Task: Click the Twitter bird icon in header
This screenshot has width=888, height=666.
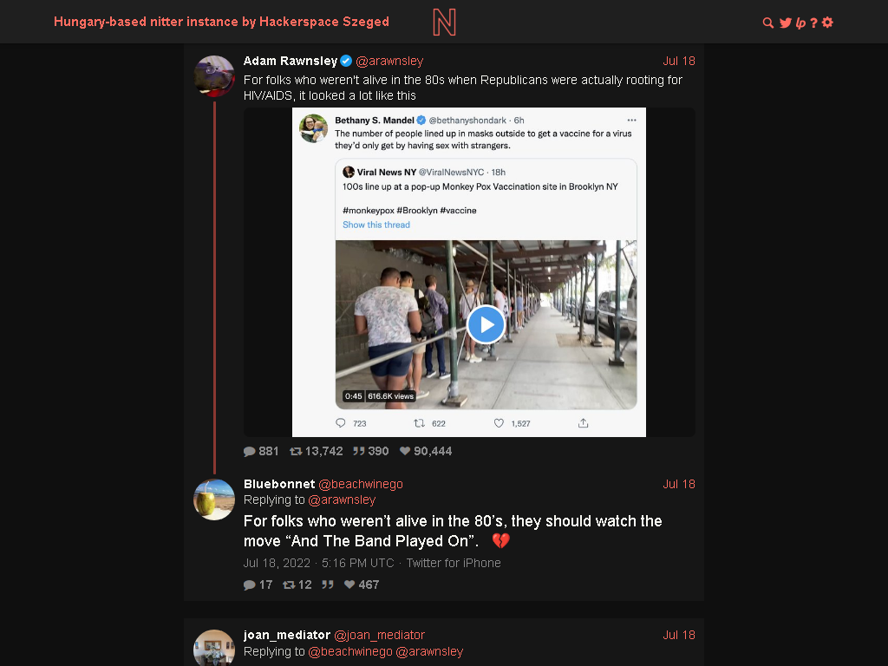Action: point(785,23)
